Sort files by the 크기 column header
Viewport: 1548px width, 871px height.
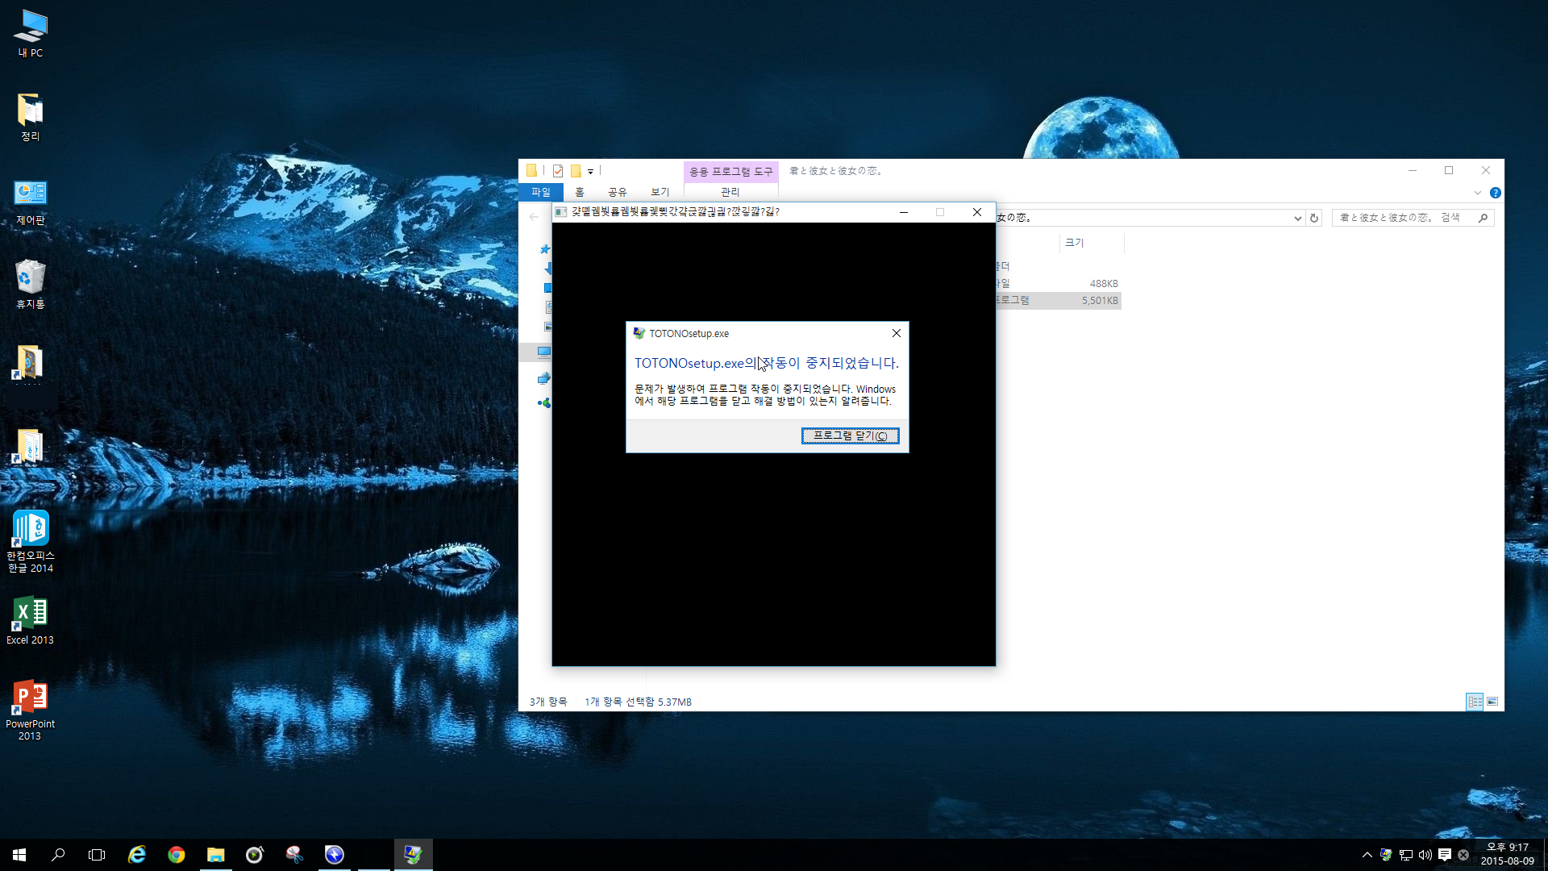click(x=1075, y=243)
